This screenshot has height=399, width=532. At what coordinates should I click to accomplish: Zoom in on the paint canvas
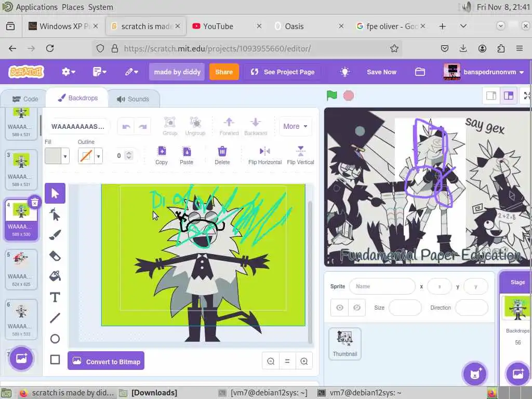tap(304, 362)
